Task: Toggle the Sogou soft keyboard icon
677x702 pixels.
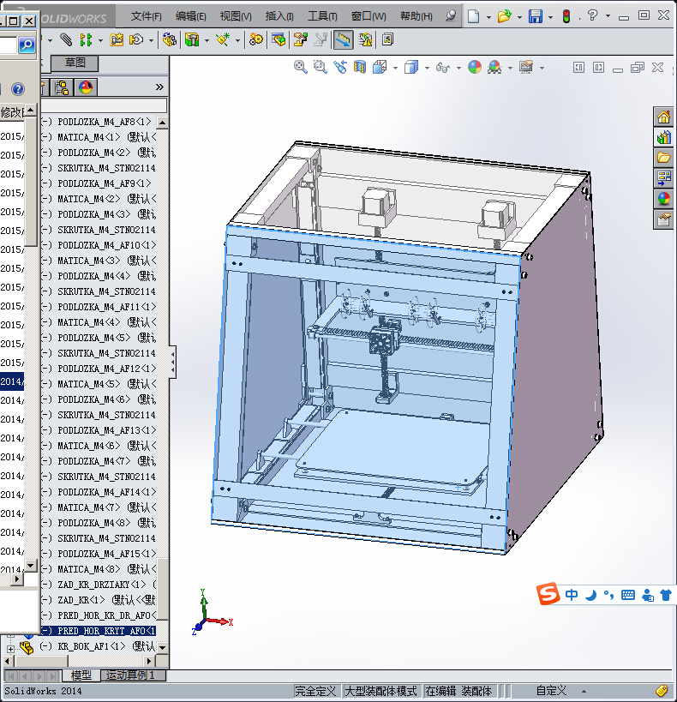Action: (628, 595)
